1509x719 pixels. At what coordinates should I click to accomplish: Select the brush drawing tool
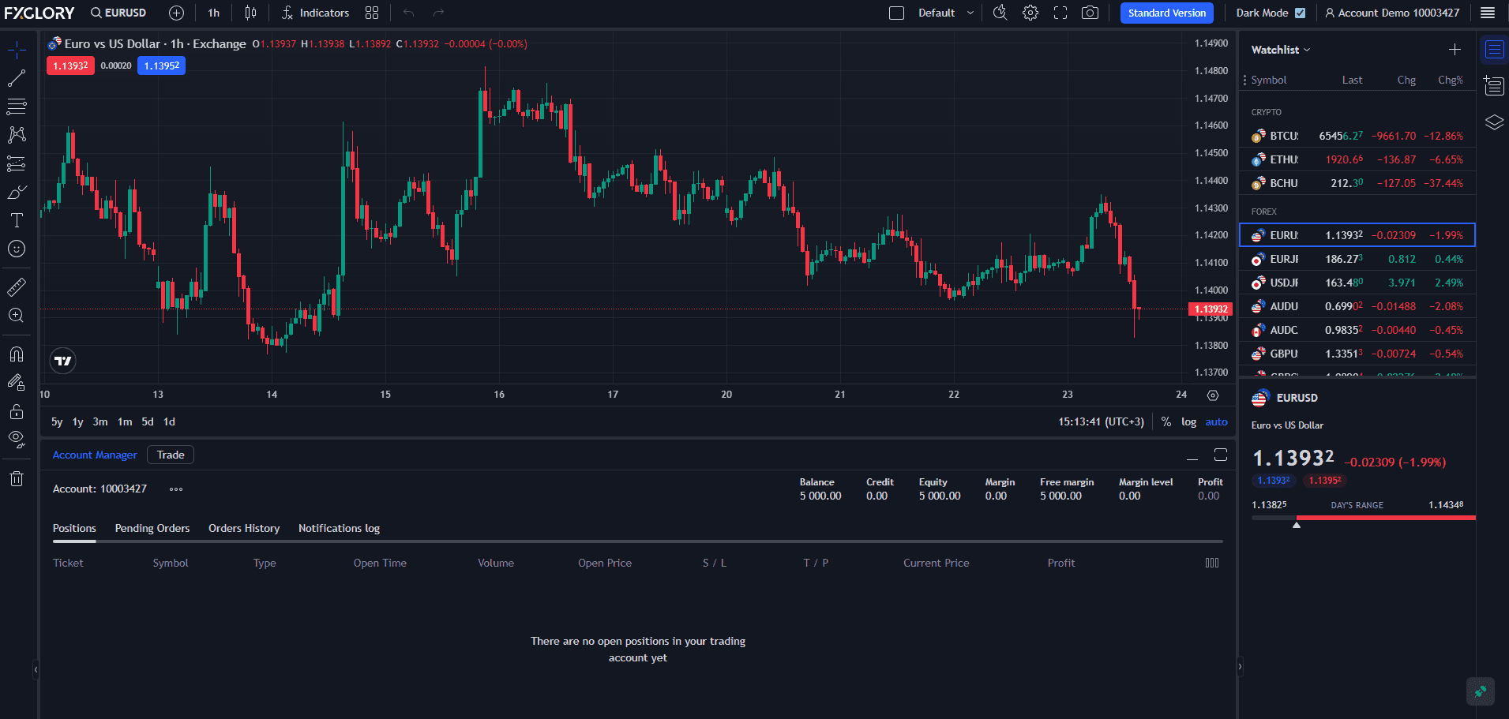click(x=17, y=192)
